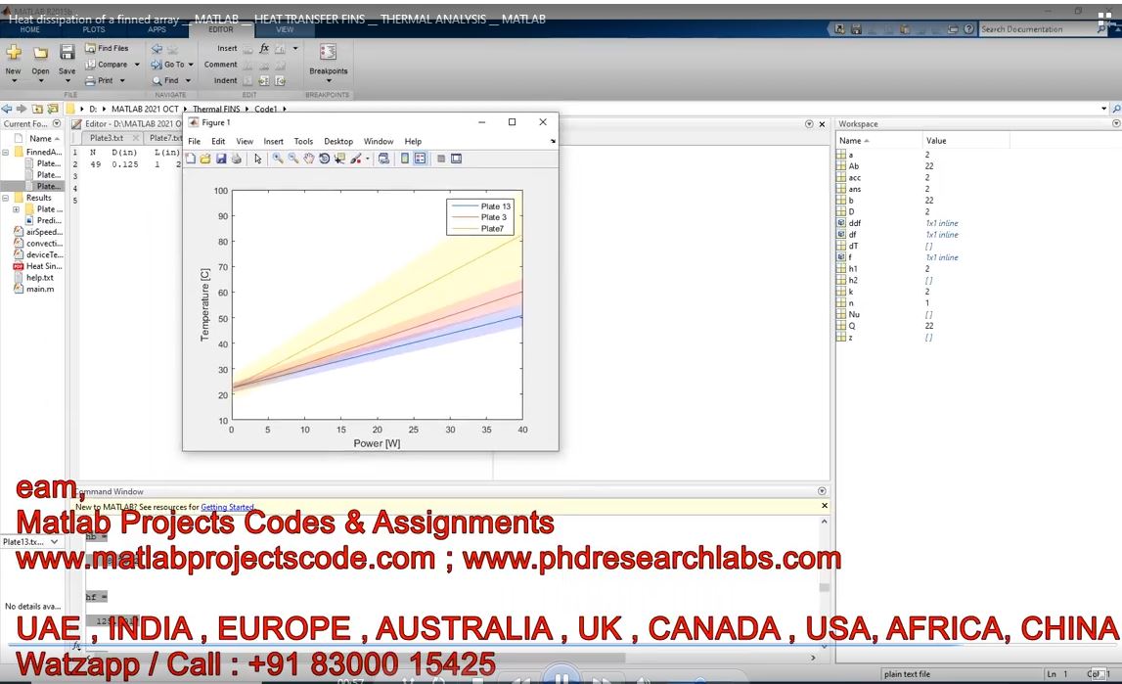Toggle the Data Cursor tool in Figure 1

pyautogui.click(x=339, y=159)
